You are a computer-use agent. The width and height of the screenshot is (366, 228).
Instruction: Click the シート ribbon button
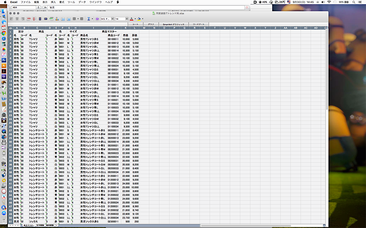[x=135, y=24]
